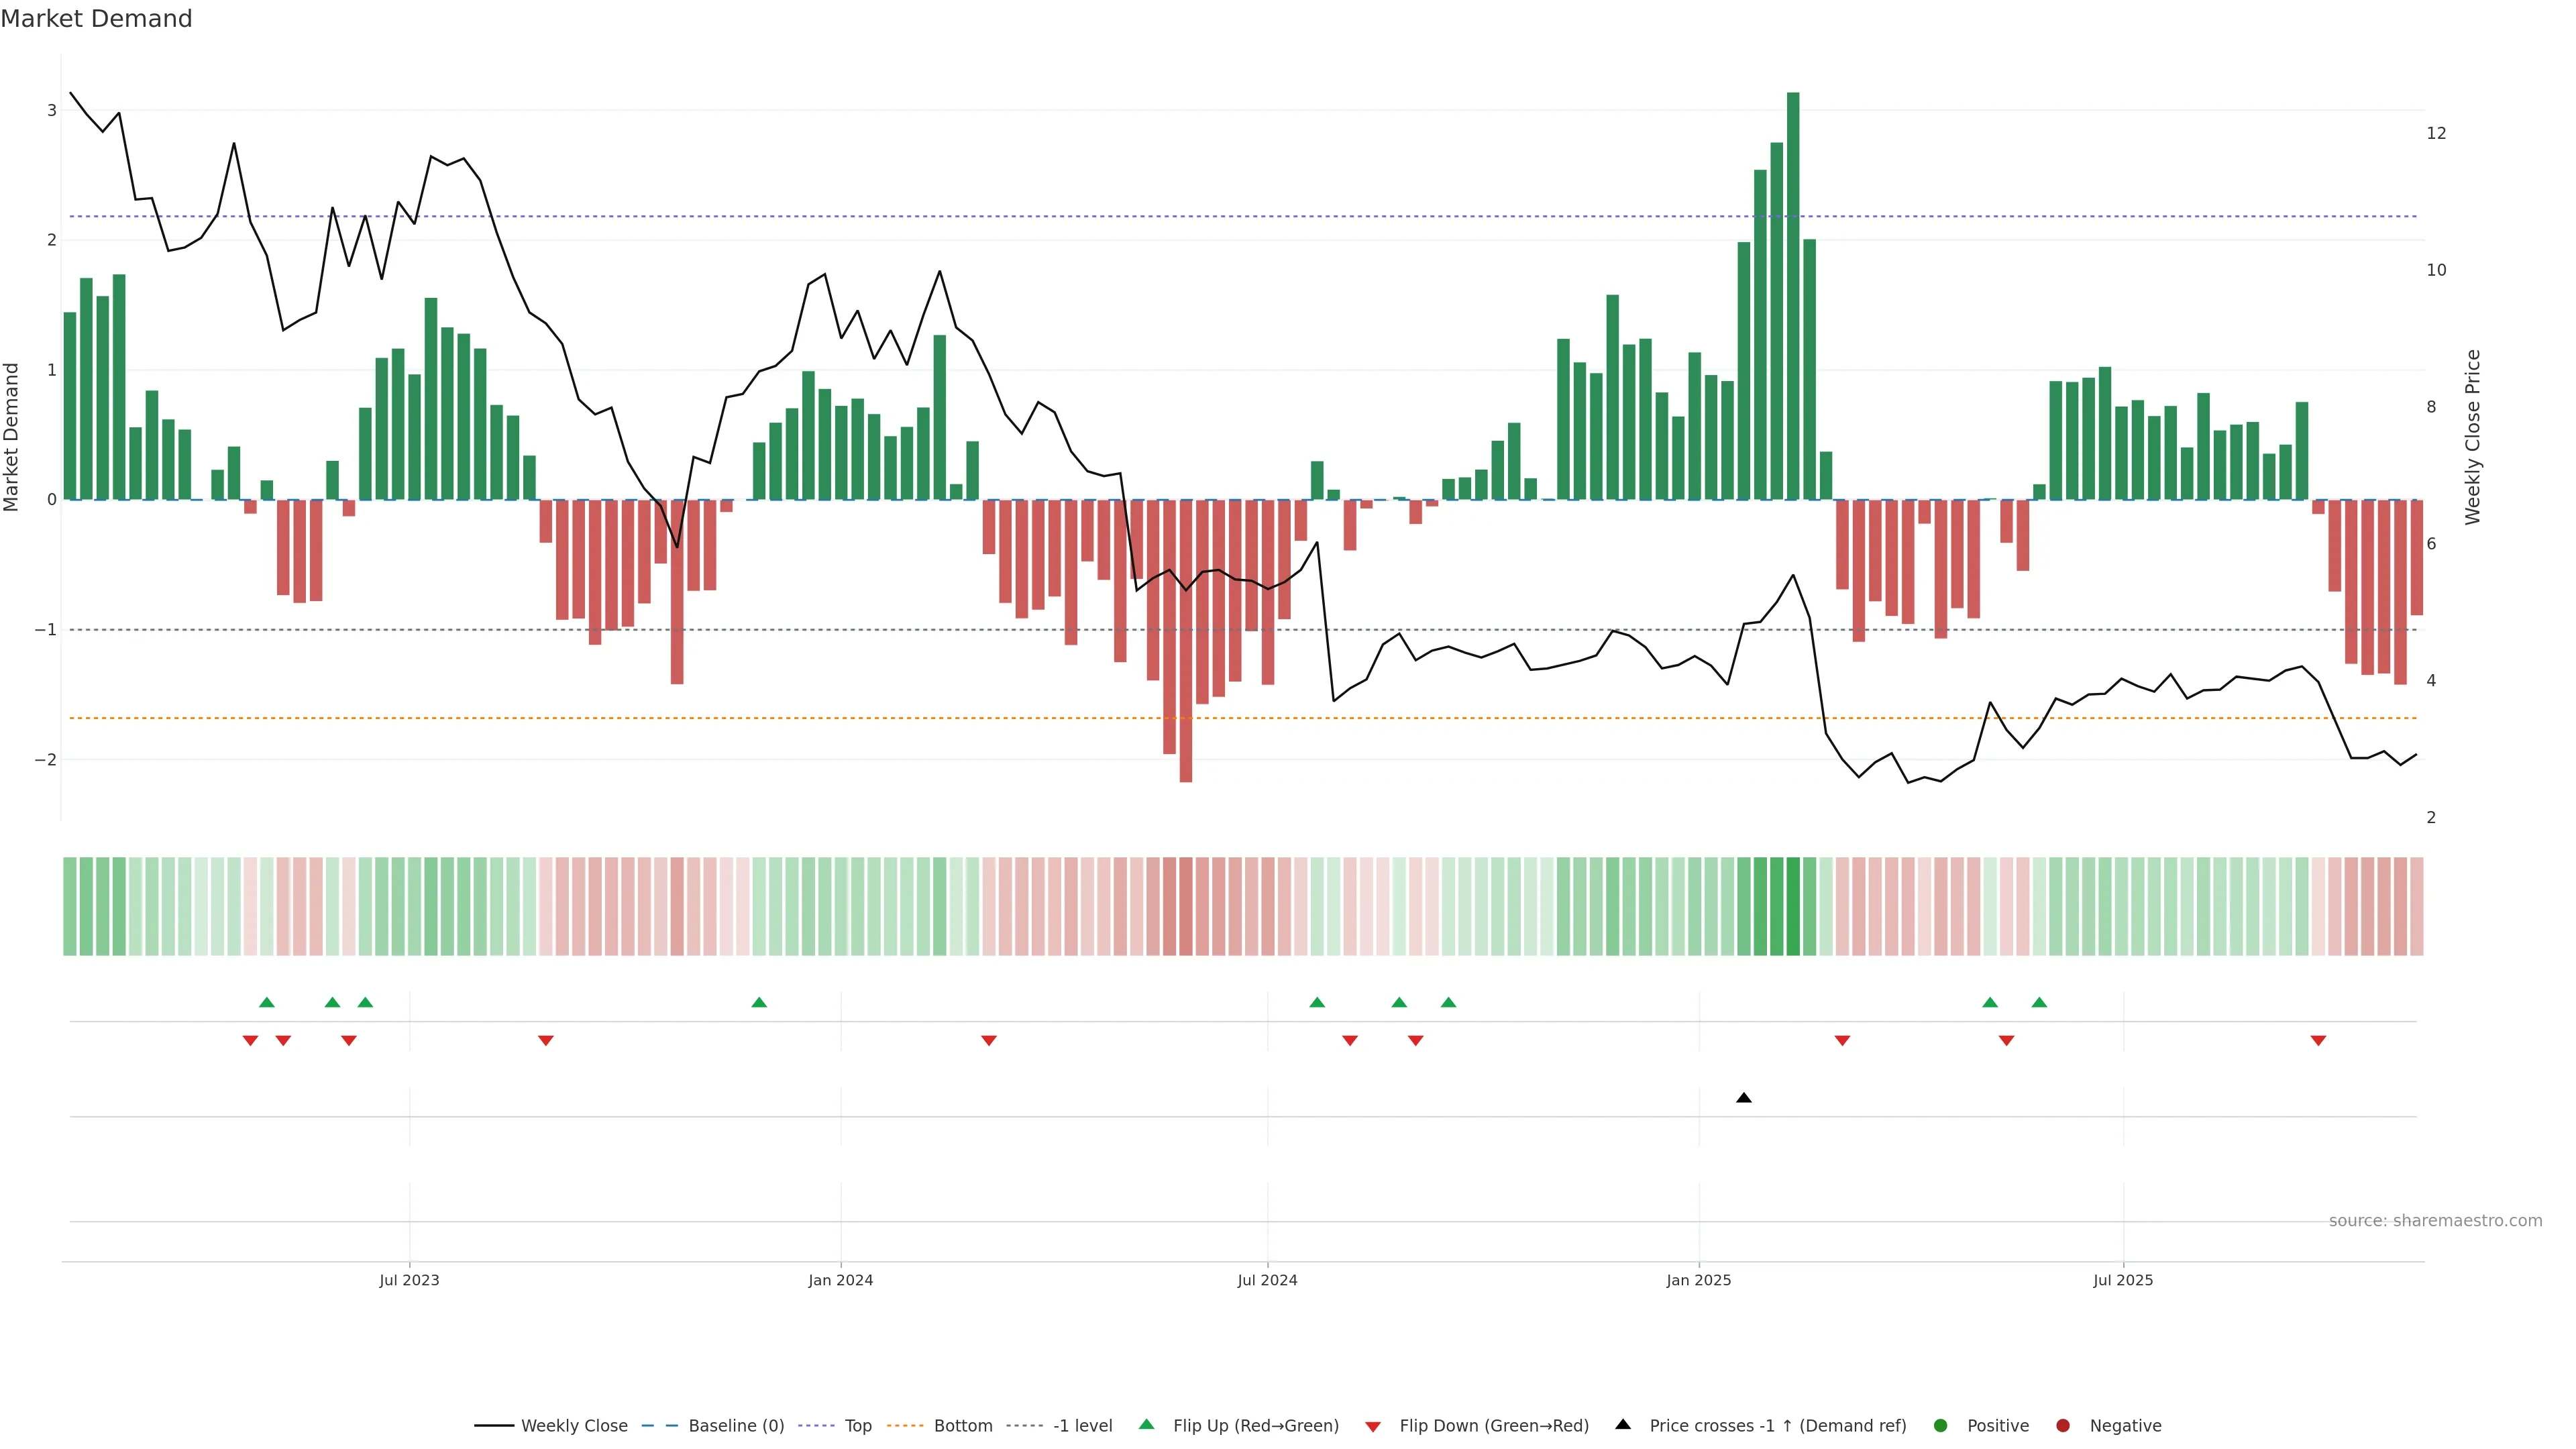Click Flip Down marker between Jul 2023 and Jan 2024
The width and height of the screenshot is (2576, 1449).
[x=546, y=1041]
